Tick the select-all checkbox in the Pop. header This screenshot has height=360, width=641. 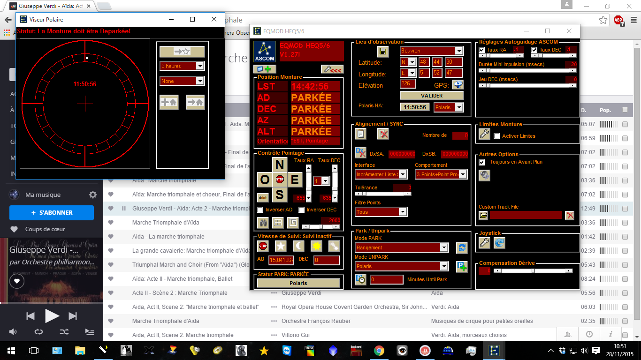[x=625, y=110]
